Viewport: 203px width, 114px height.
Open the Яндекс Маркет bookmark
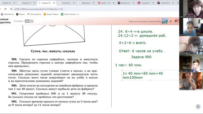[x=51, y=14]
